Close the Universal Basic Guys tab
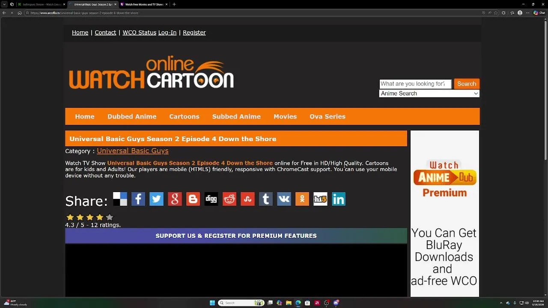The height and width of the screenshot is (308, 548). pos(115,4)
